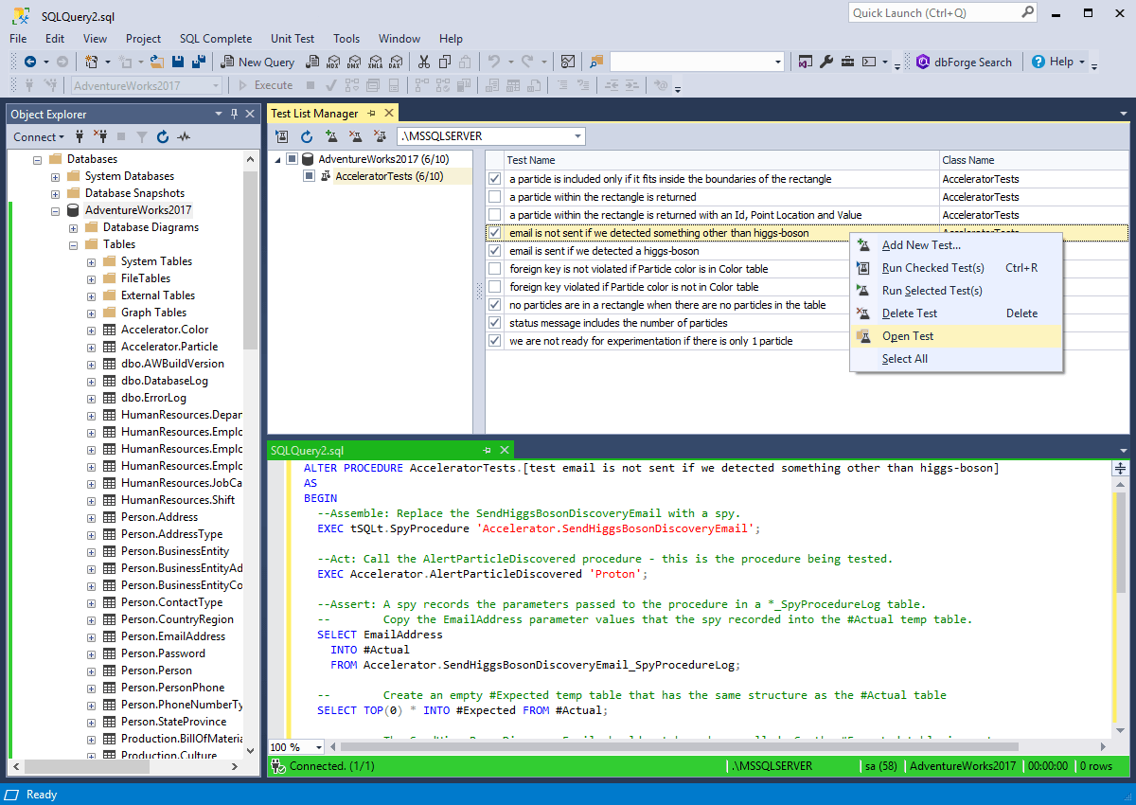Select Add New Test in the context menu
Viewport: 1136px width, 805px height.
pyautogui.click(x=920, y=244)
